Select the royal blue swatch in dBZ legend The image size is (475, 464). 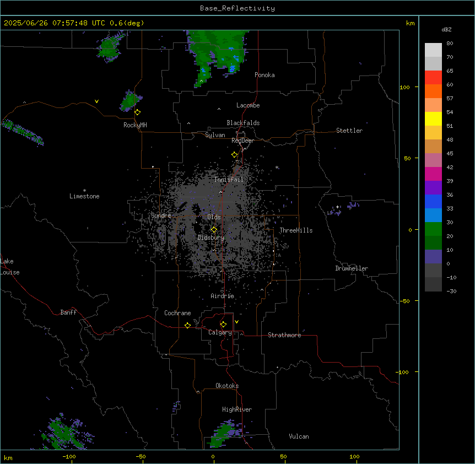(433, 201)
